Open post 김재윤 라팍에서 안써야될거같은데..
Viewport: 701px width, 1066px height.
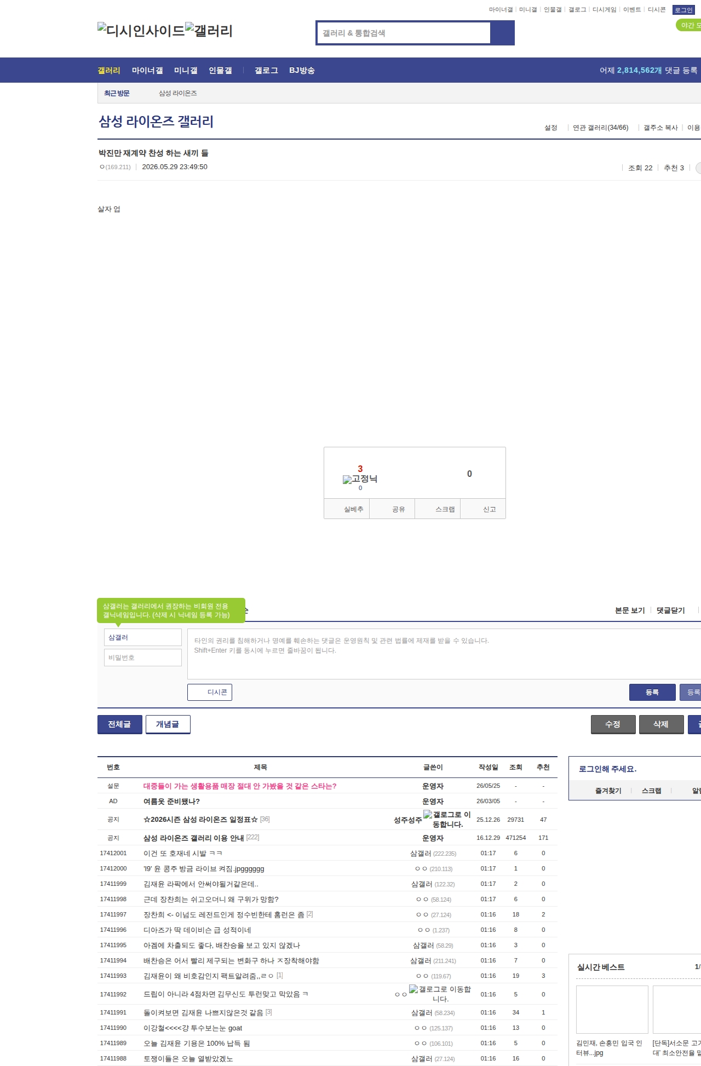point(201,884)
